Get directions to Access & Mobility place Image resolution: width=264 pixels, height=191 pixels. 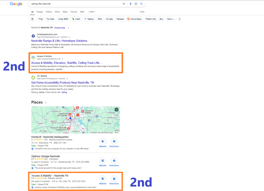tap(114, 180)
